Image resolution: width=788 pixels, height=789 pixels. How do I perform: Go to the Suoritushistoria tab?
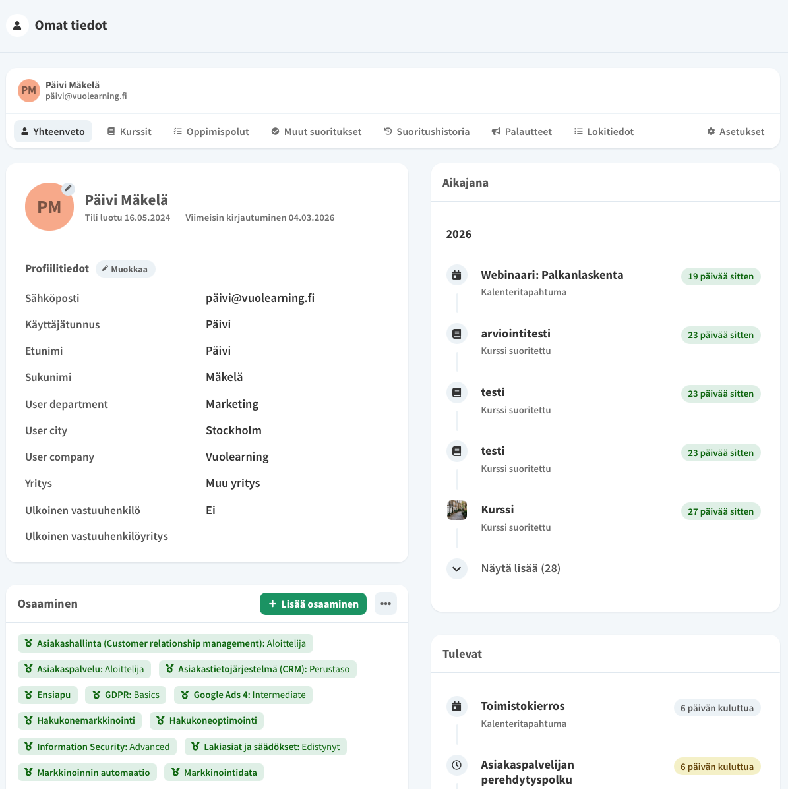(427, 131)
